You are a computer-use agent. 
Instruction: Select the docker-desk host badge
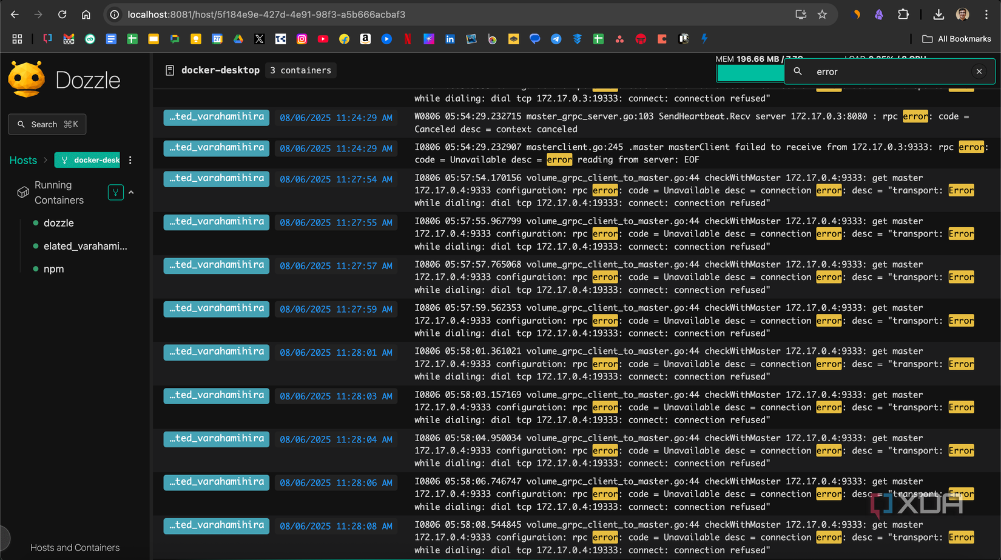(x=87, y=160)
